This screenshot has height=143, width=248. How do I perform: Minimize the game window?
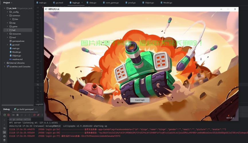[221, 9]
